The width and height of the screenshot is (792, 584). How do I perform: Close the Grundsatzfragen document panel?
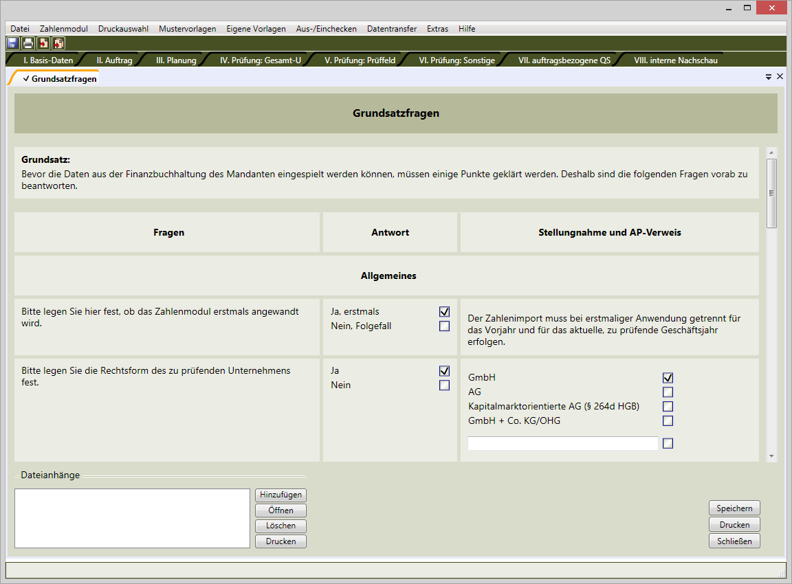coord(780,77)
